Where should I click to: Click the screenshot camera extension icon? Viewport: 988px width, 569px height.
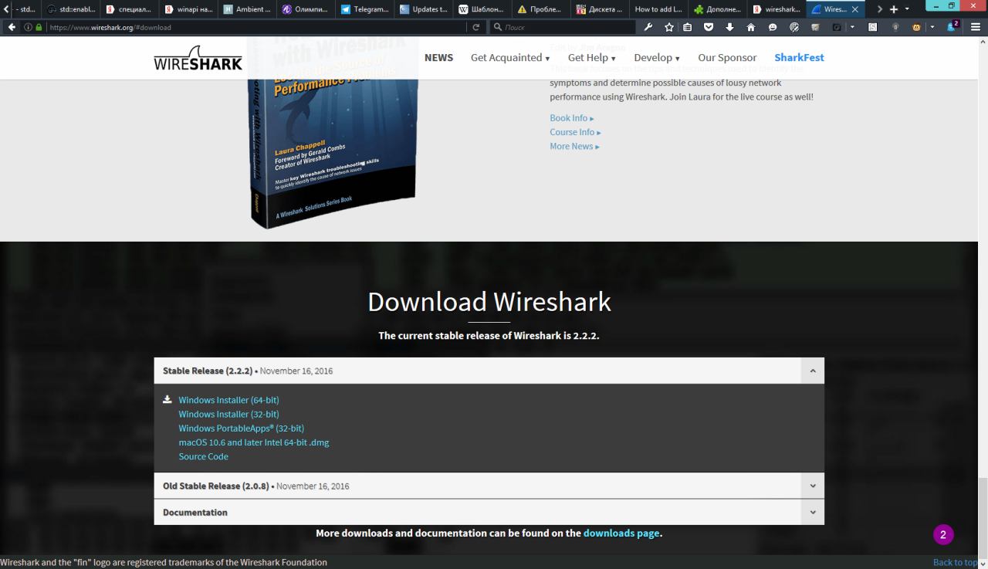[x=837, y=27]
